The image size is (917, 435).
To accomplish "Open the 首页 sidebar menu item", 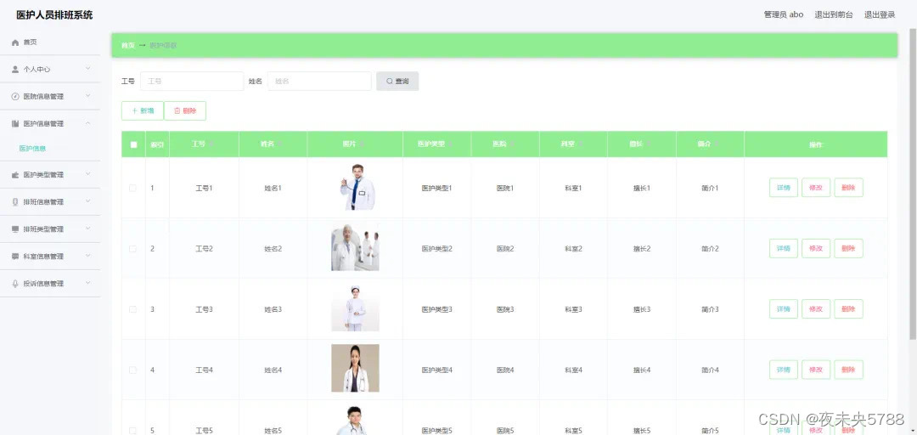I will [50, 42].
